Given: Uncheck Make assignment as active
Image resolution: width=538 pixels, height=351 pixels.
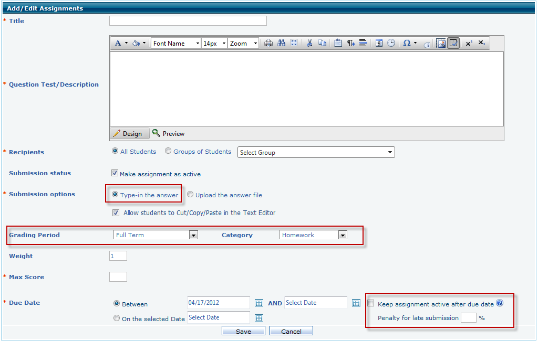Looking at the screenshot, I should point(115,173).
